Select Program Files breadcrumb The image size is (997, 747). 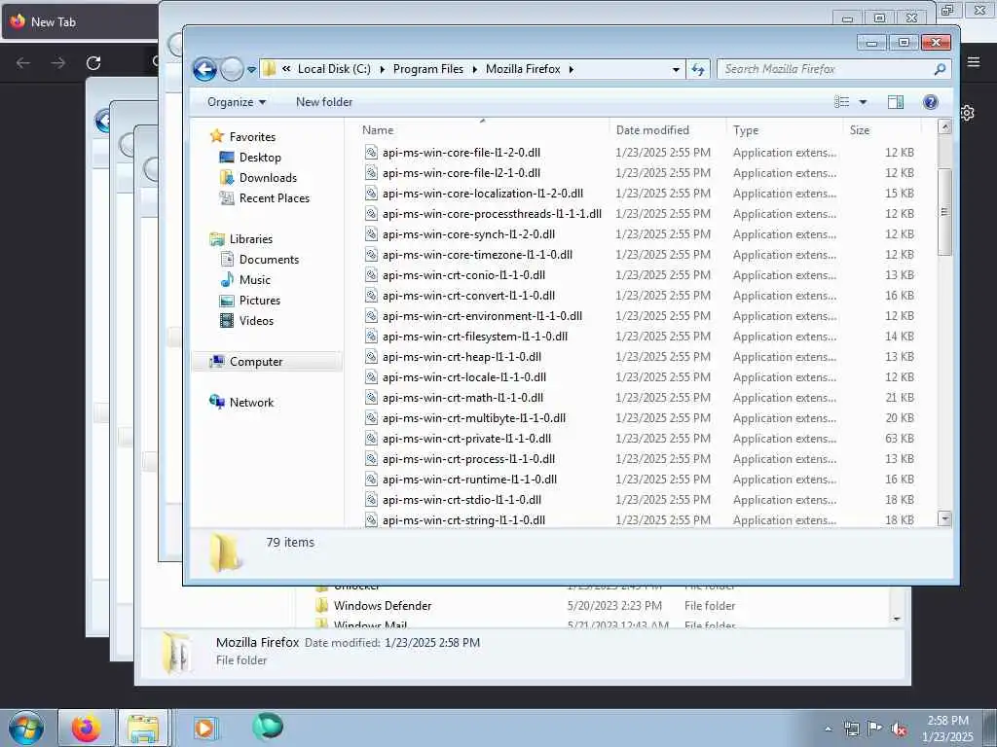428,69
